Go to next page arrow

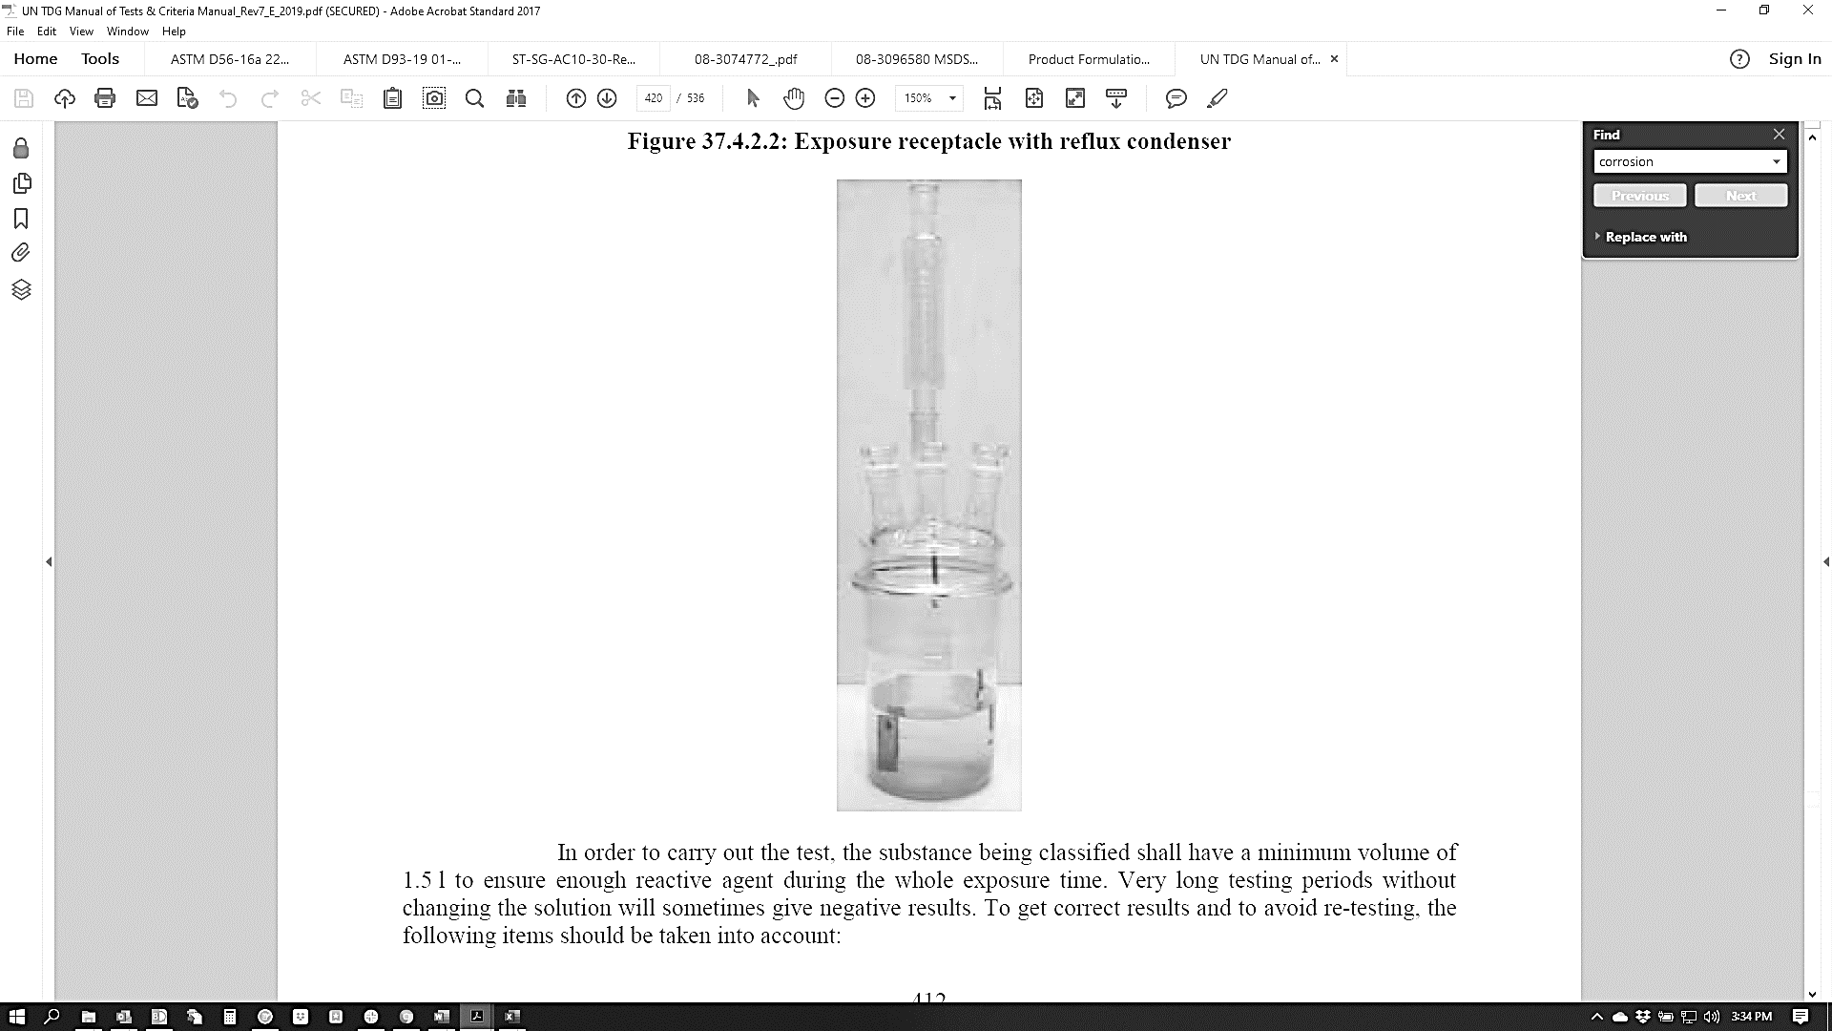pos(607,98)
